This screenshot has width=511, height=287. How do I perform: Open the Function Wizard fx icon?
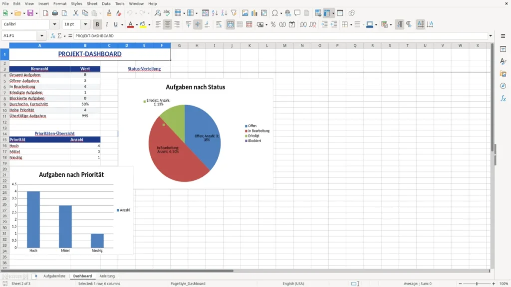53,36
